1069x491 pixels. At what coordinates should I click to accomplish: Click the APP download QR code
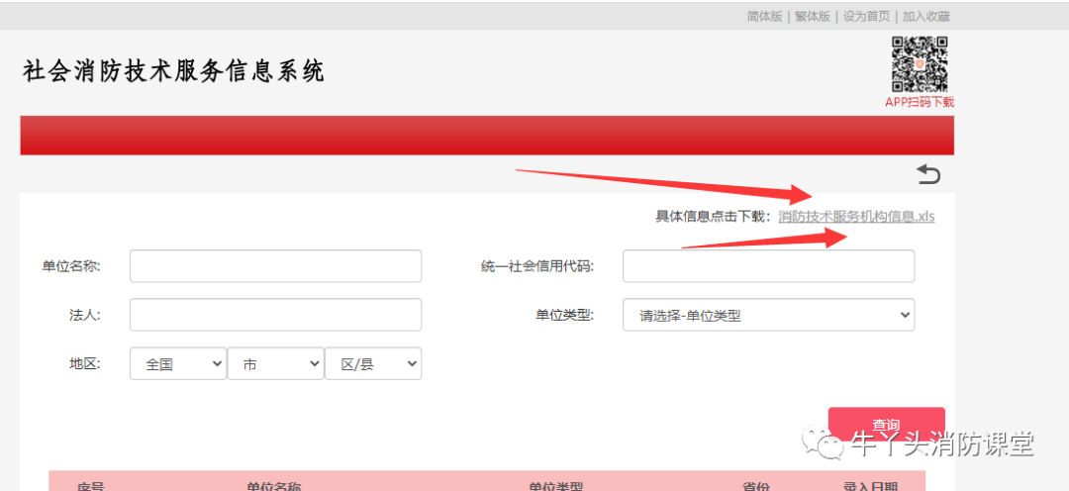coord(920,64)
